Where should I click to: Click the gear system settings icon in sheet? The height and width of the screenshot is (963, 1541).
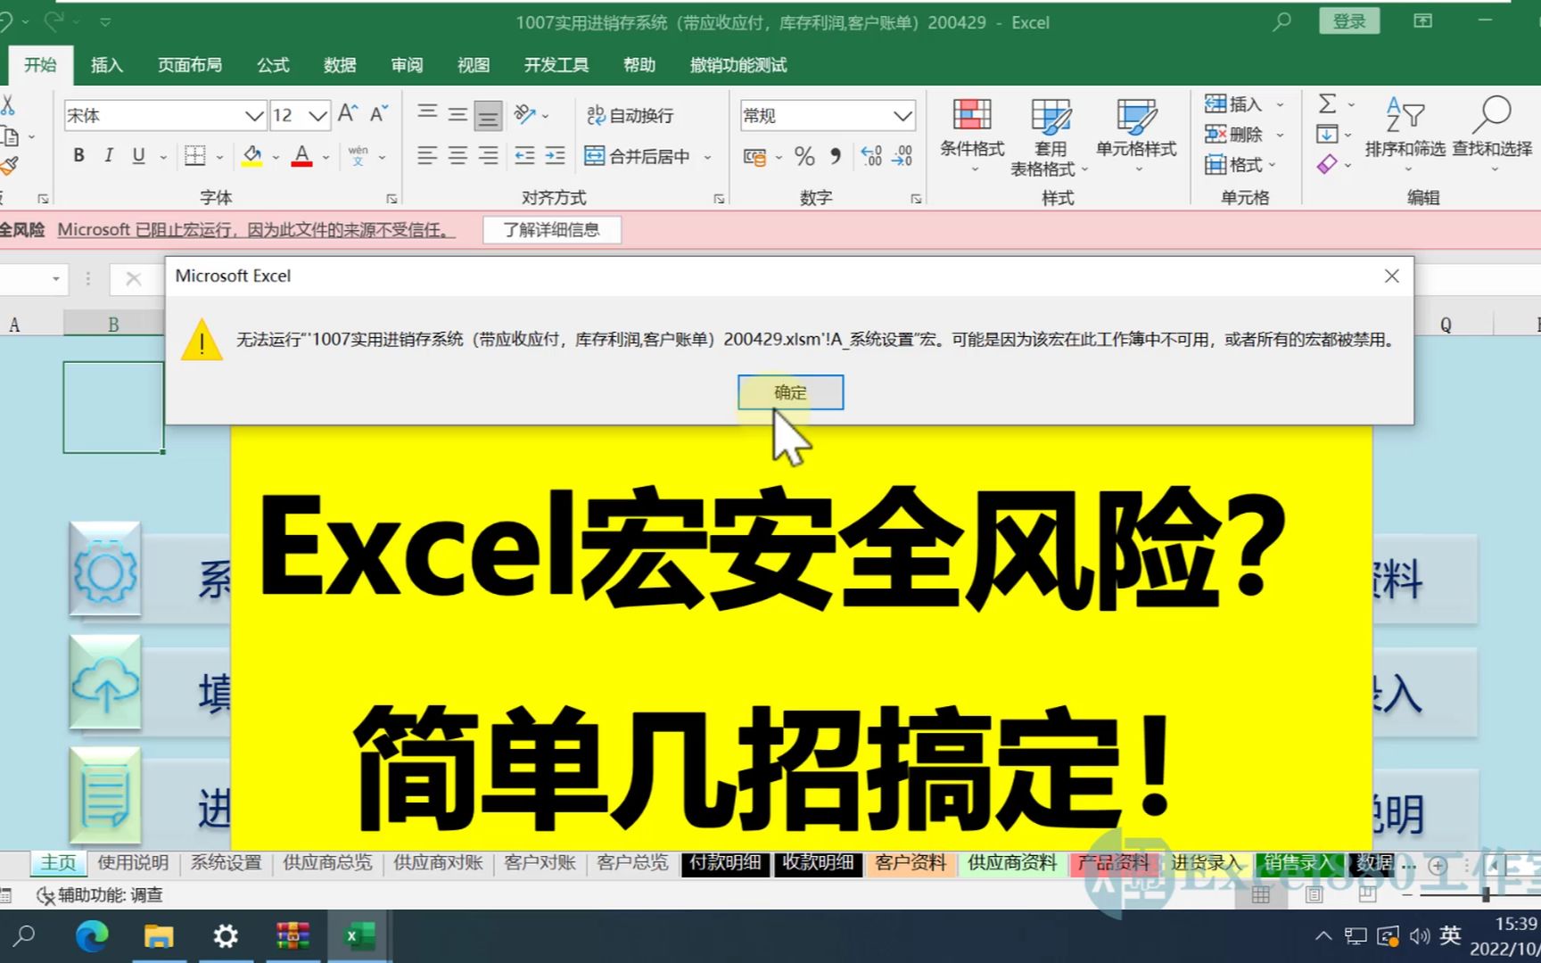point(105,571)
